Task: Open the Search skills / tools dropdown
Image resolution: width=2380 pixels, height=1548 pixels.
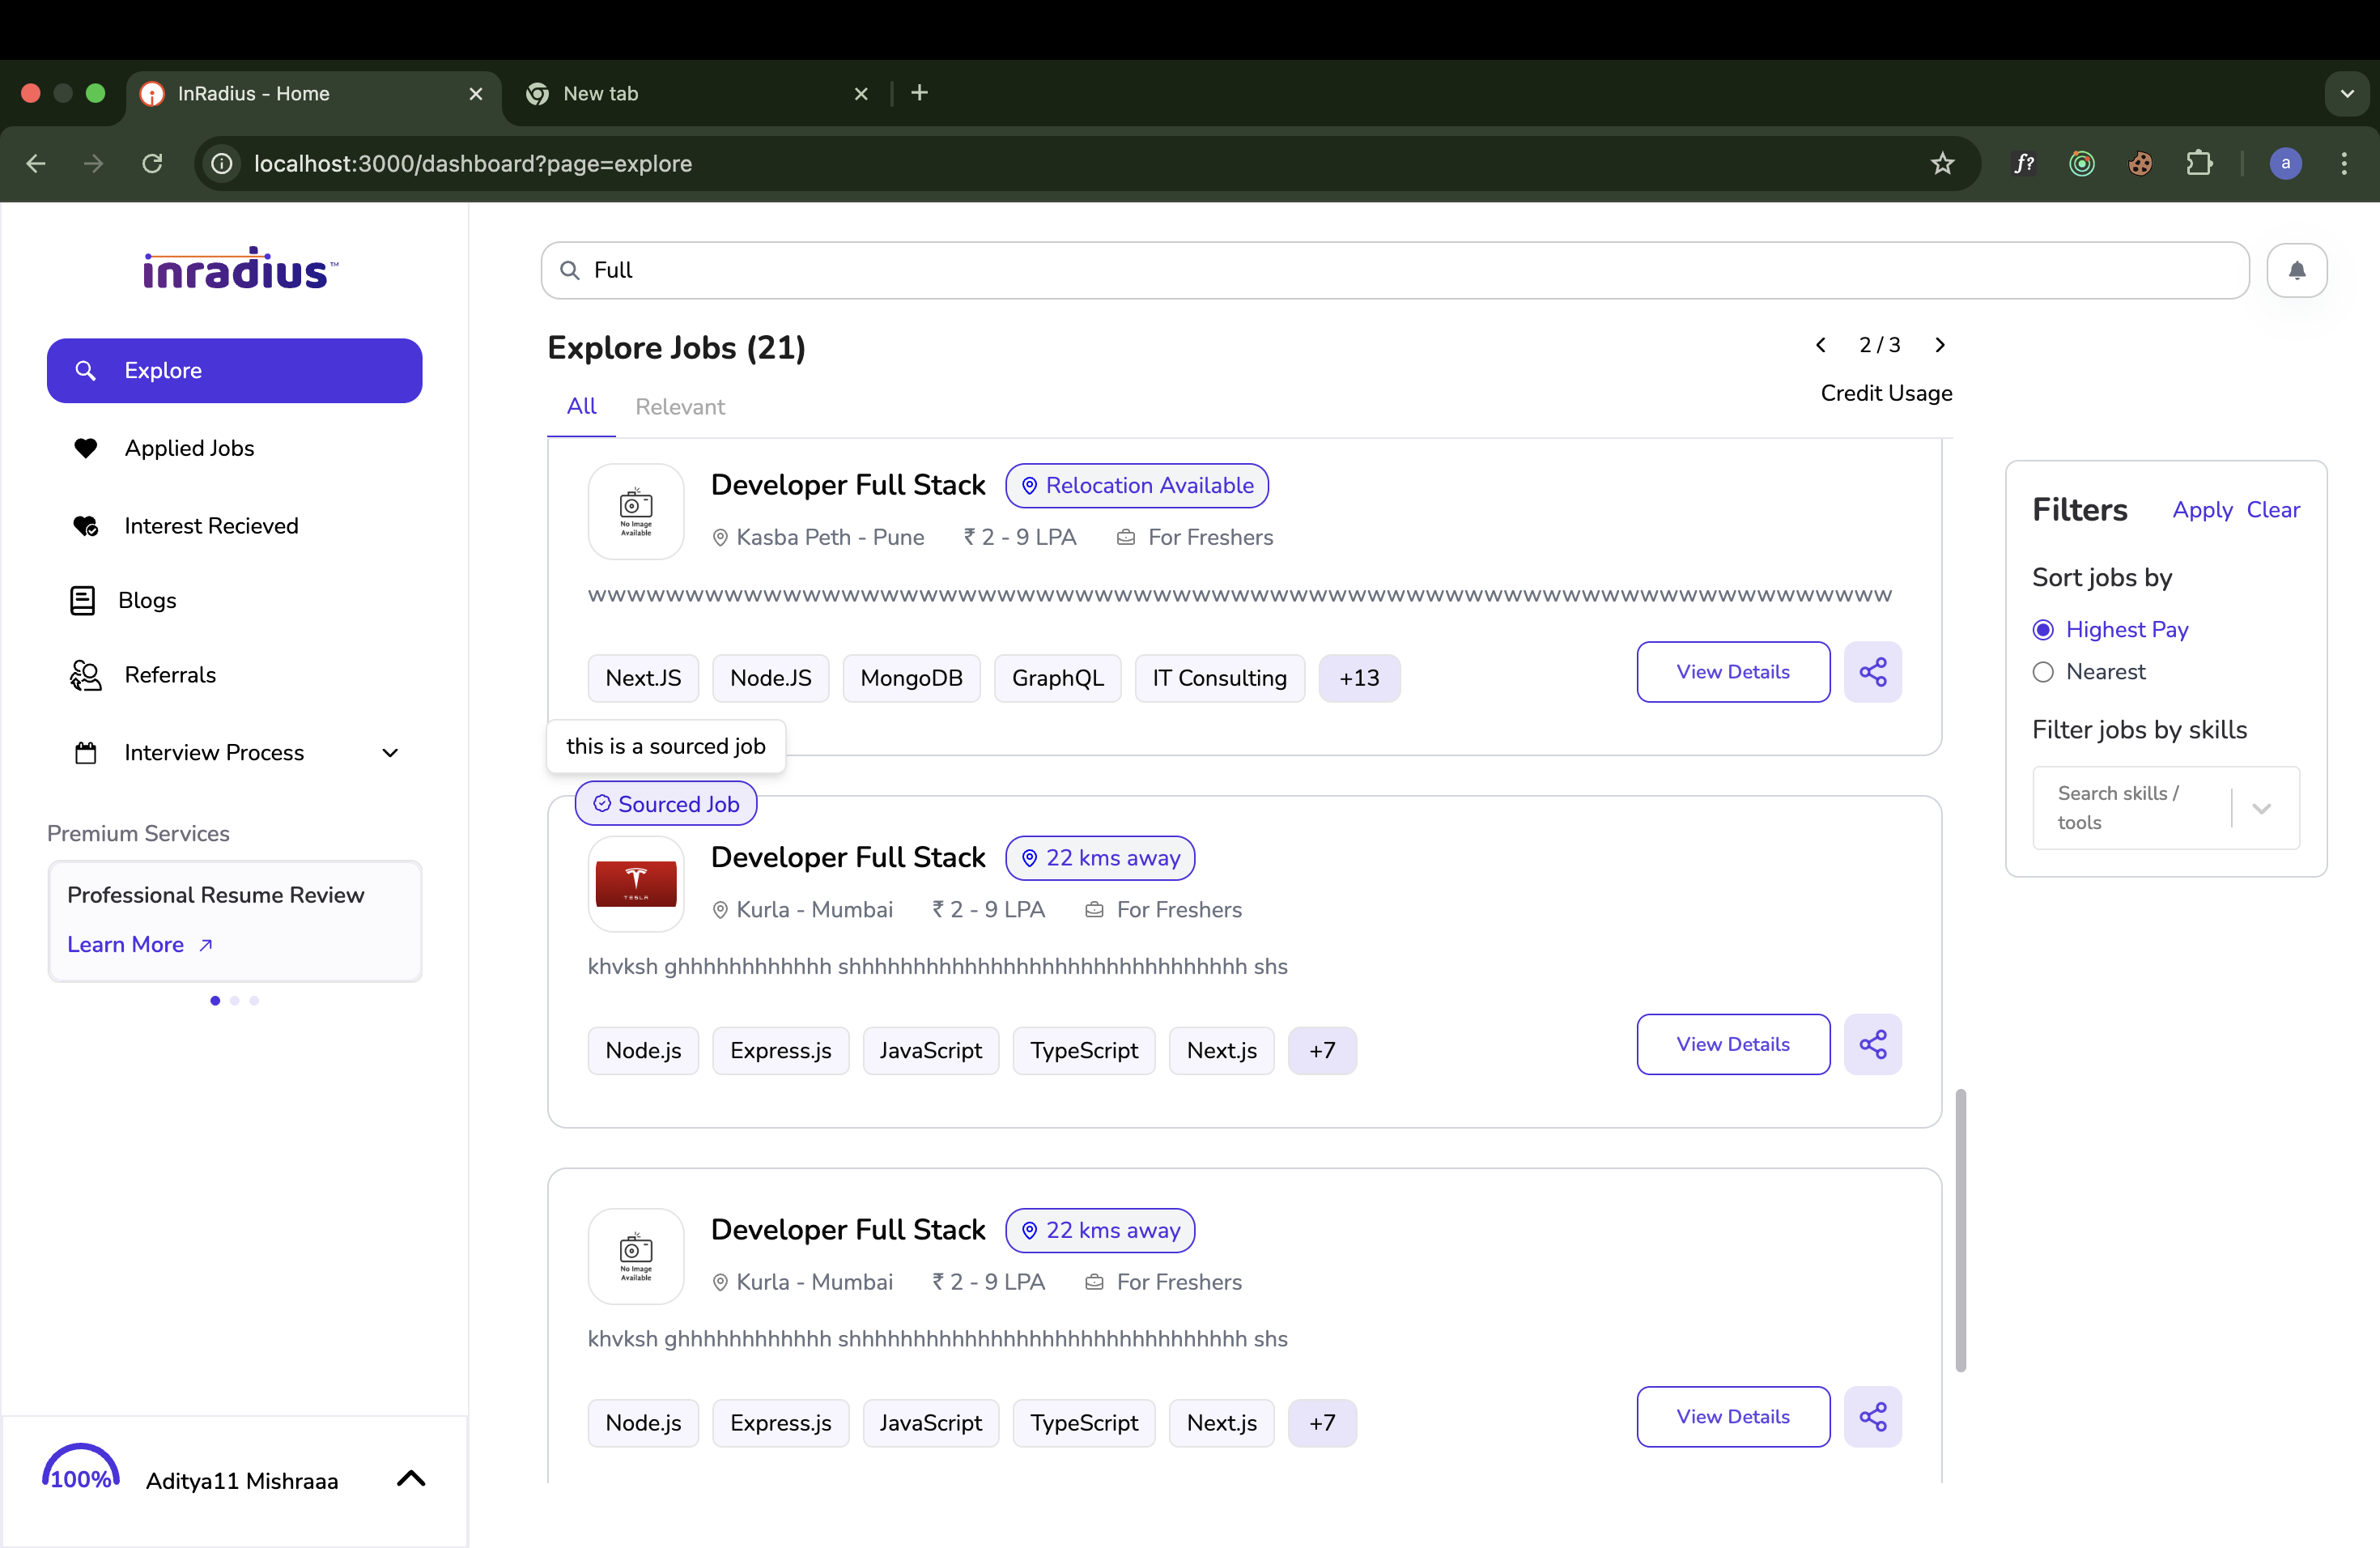Action: (x=2165, y=808)
